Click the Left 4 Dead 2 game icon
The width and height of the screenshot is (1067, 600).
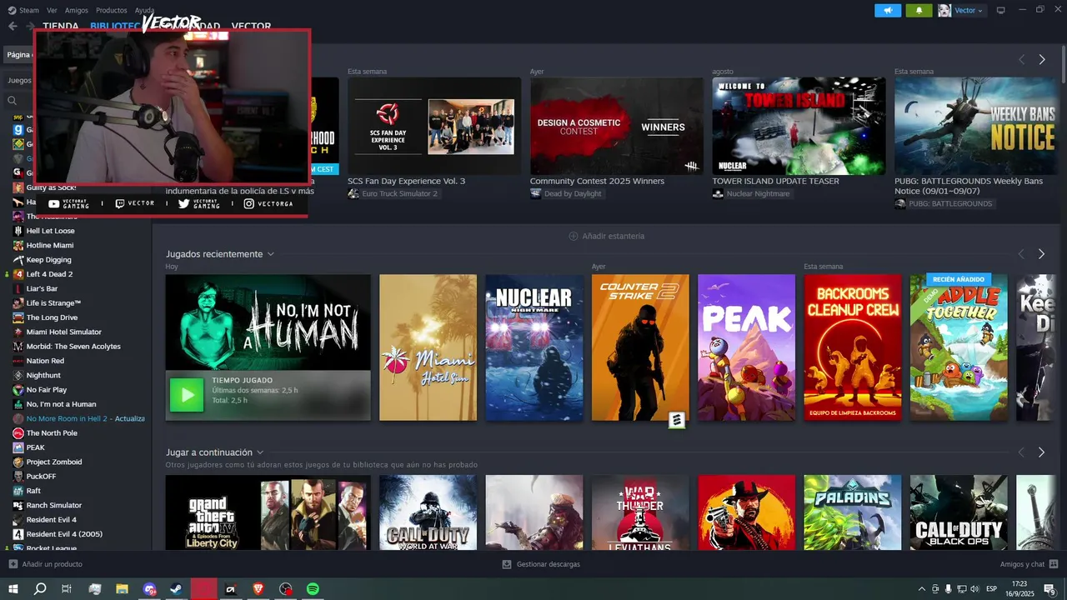click(x=18, y=274)
